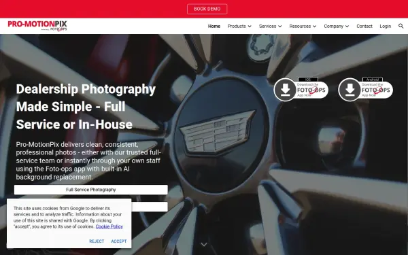
Task: Expand the Products dropdown chevron
Action: 250,27
